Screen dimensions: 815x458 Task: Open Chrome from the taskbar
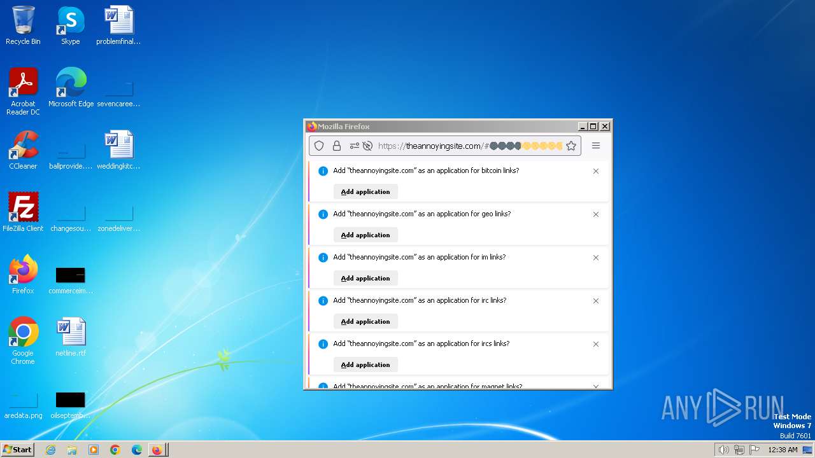pyautogui.click(x=115, y=450)
